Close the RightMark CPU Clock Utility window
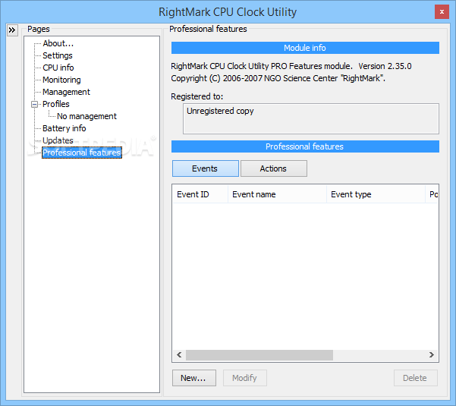The width and height of the screenshot is (456, 406). [x=442, y=12]
